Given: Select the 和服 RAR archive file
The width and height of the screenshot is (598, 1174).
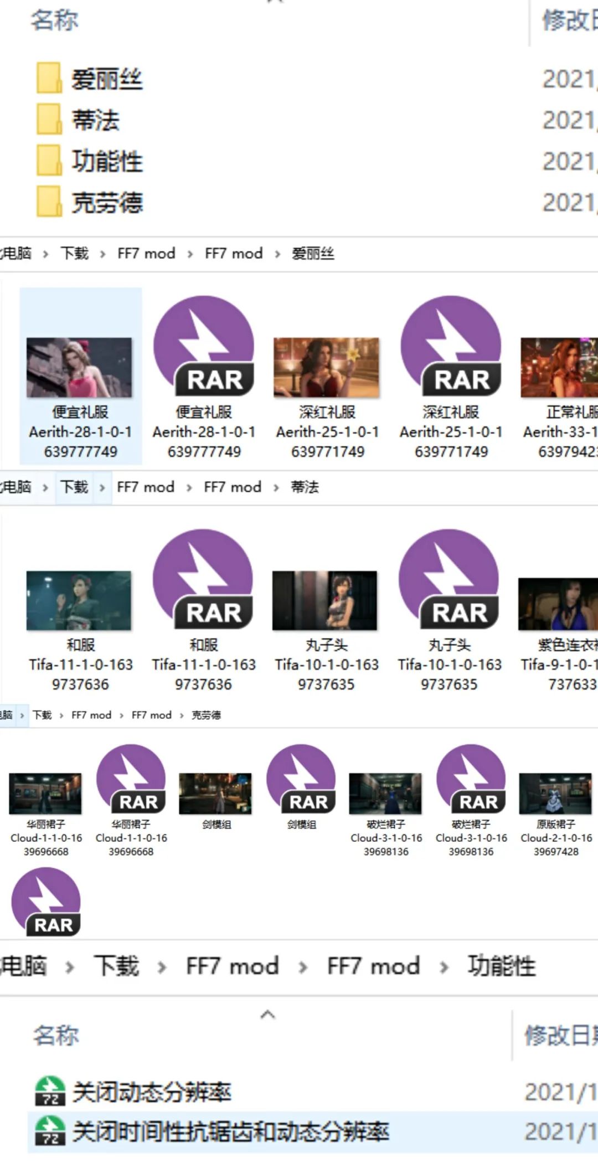Looking at the screenshot, I should (x=203, y=579).
